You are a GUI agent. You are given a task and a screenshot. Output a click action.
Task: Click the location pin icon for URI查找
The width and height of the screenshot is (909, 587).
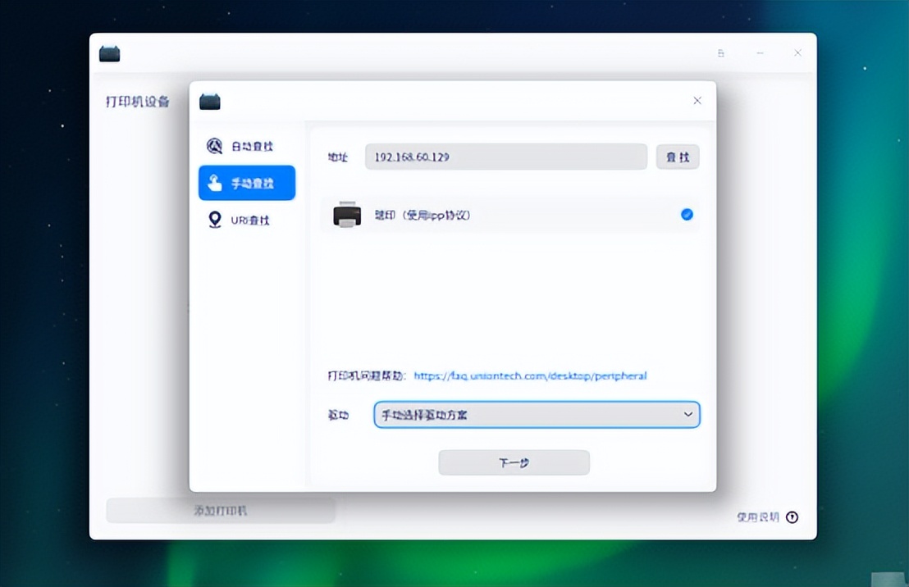coord(216,219)
